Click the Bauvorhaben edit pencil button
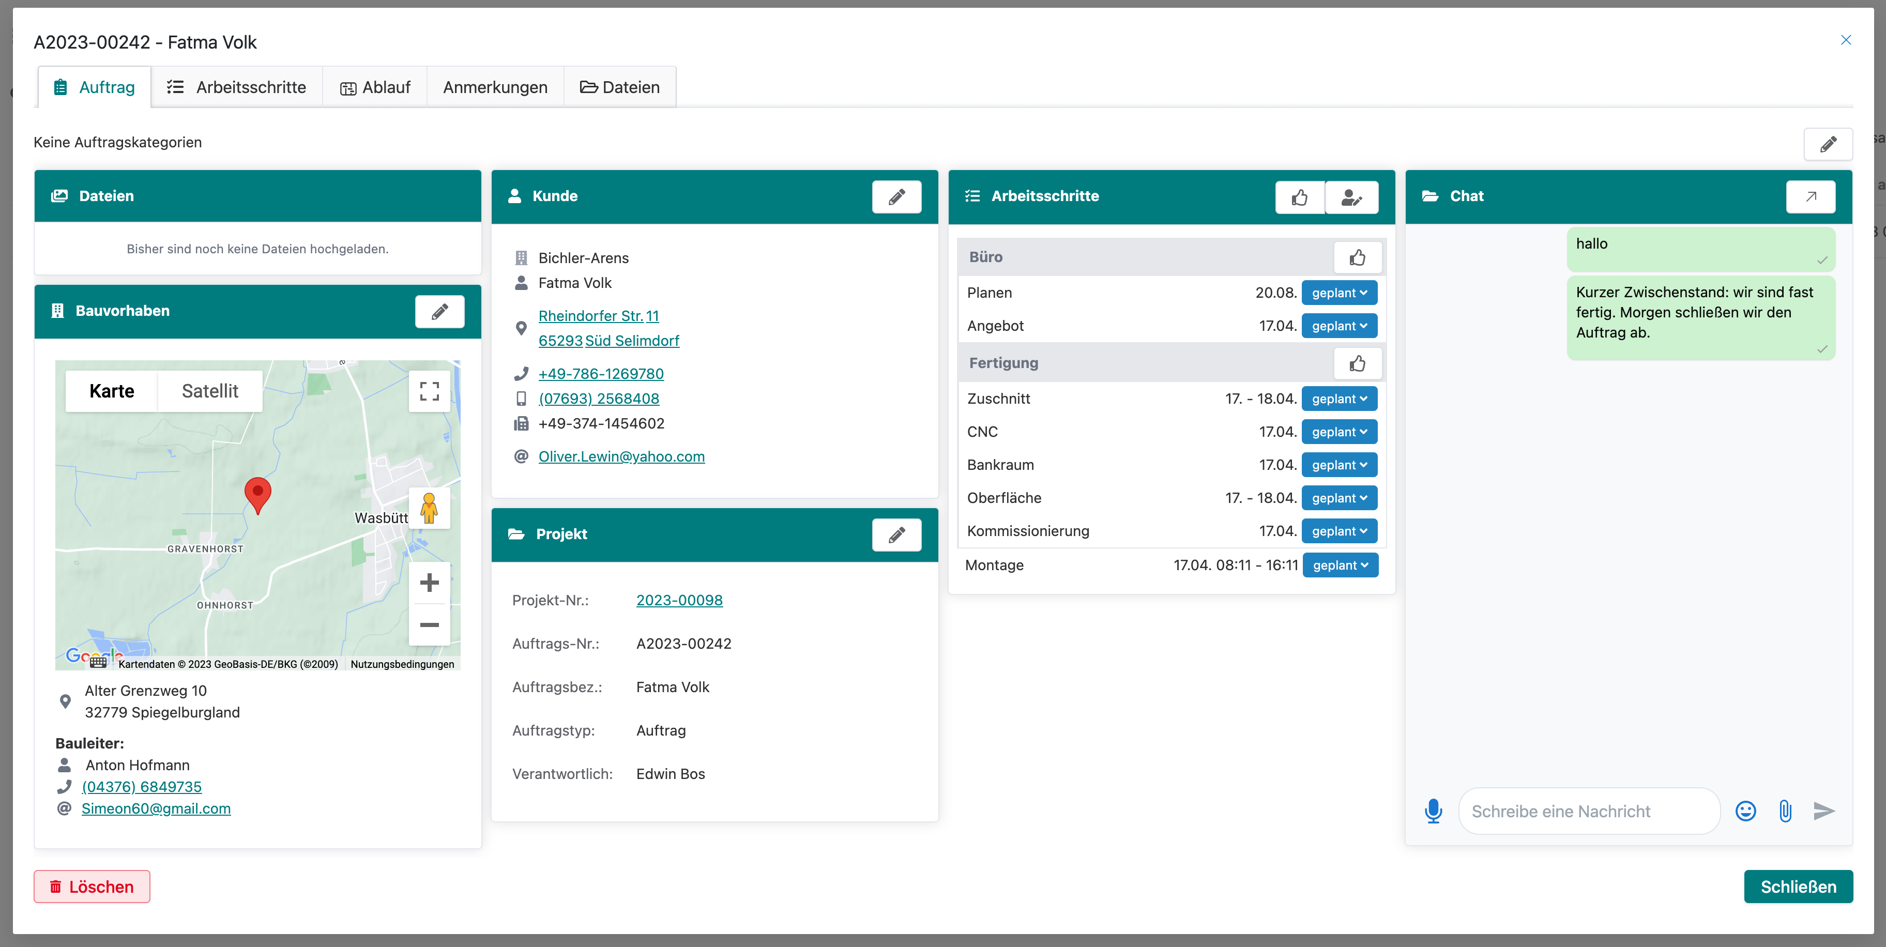The image size is (1886, 947). pos(439,311)
